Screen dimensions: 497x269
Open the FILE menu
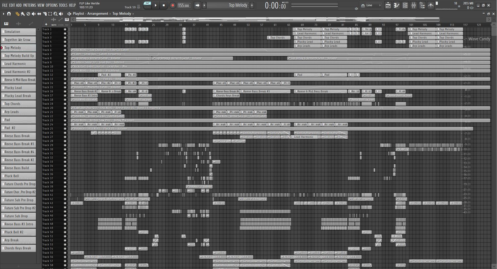coord(5,5)
